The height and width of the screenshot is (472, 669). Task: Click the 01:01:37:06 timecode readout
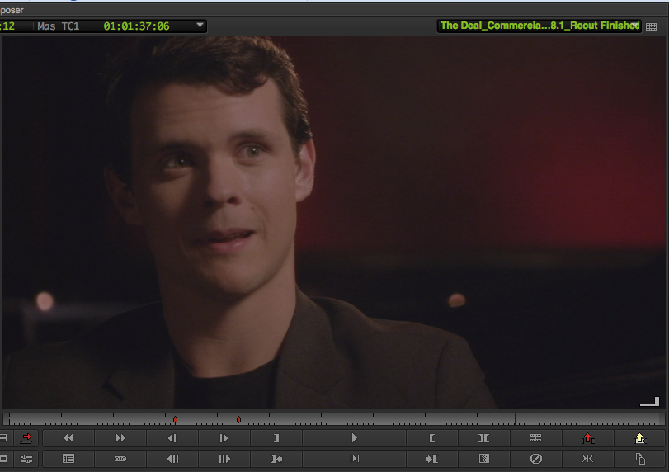(137, 26)
